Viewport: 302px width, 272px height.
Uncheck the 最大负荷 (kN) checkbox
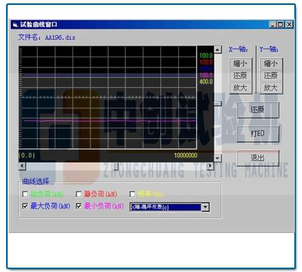(25, 206)
